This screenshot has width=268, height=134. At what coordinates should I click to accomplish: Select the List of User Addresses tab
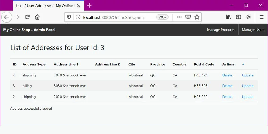pyautogui.click(x=48, y=6)
